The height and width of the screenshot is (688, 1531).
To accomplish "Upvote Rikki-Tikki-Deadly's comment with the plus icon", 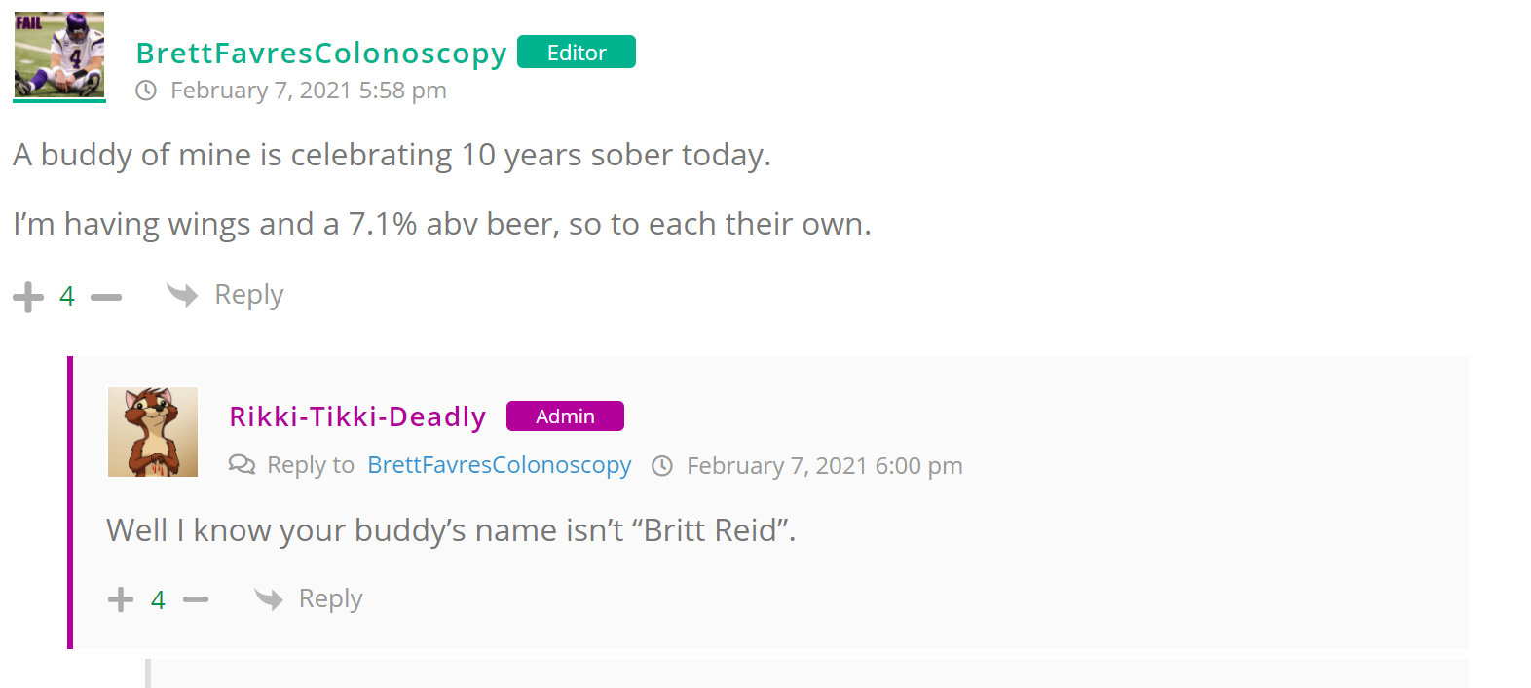I will pos(121,599).
